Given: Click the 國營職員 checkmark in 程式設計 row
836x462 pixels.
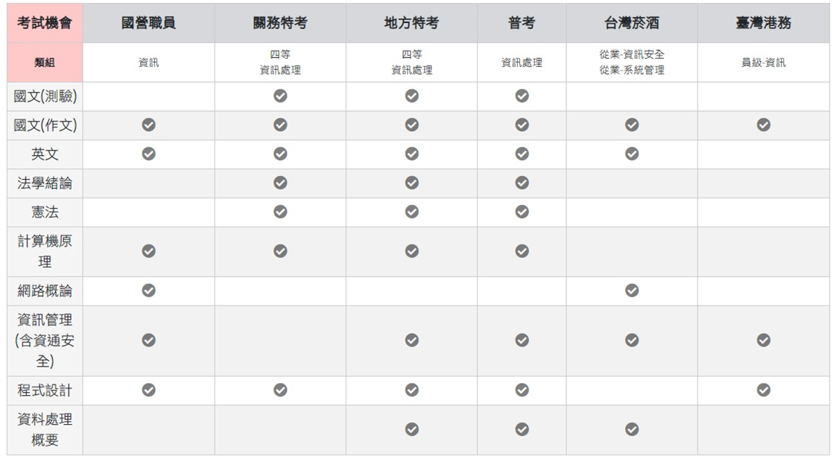Looking at the screenshot, I should pos(148,390).
